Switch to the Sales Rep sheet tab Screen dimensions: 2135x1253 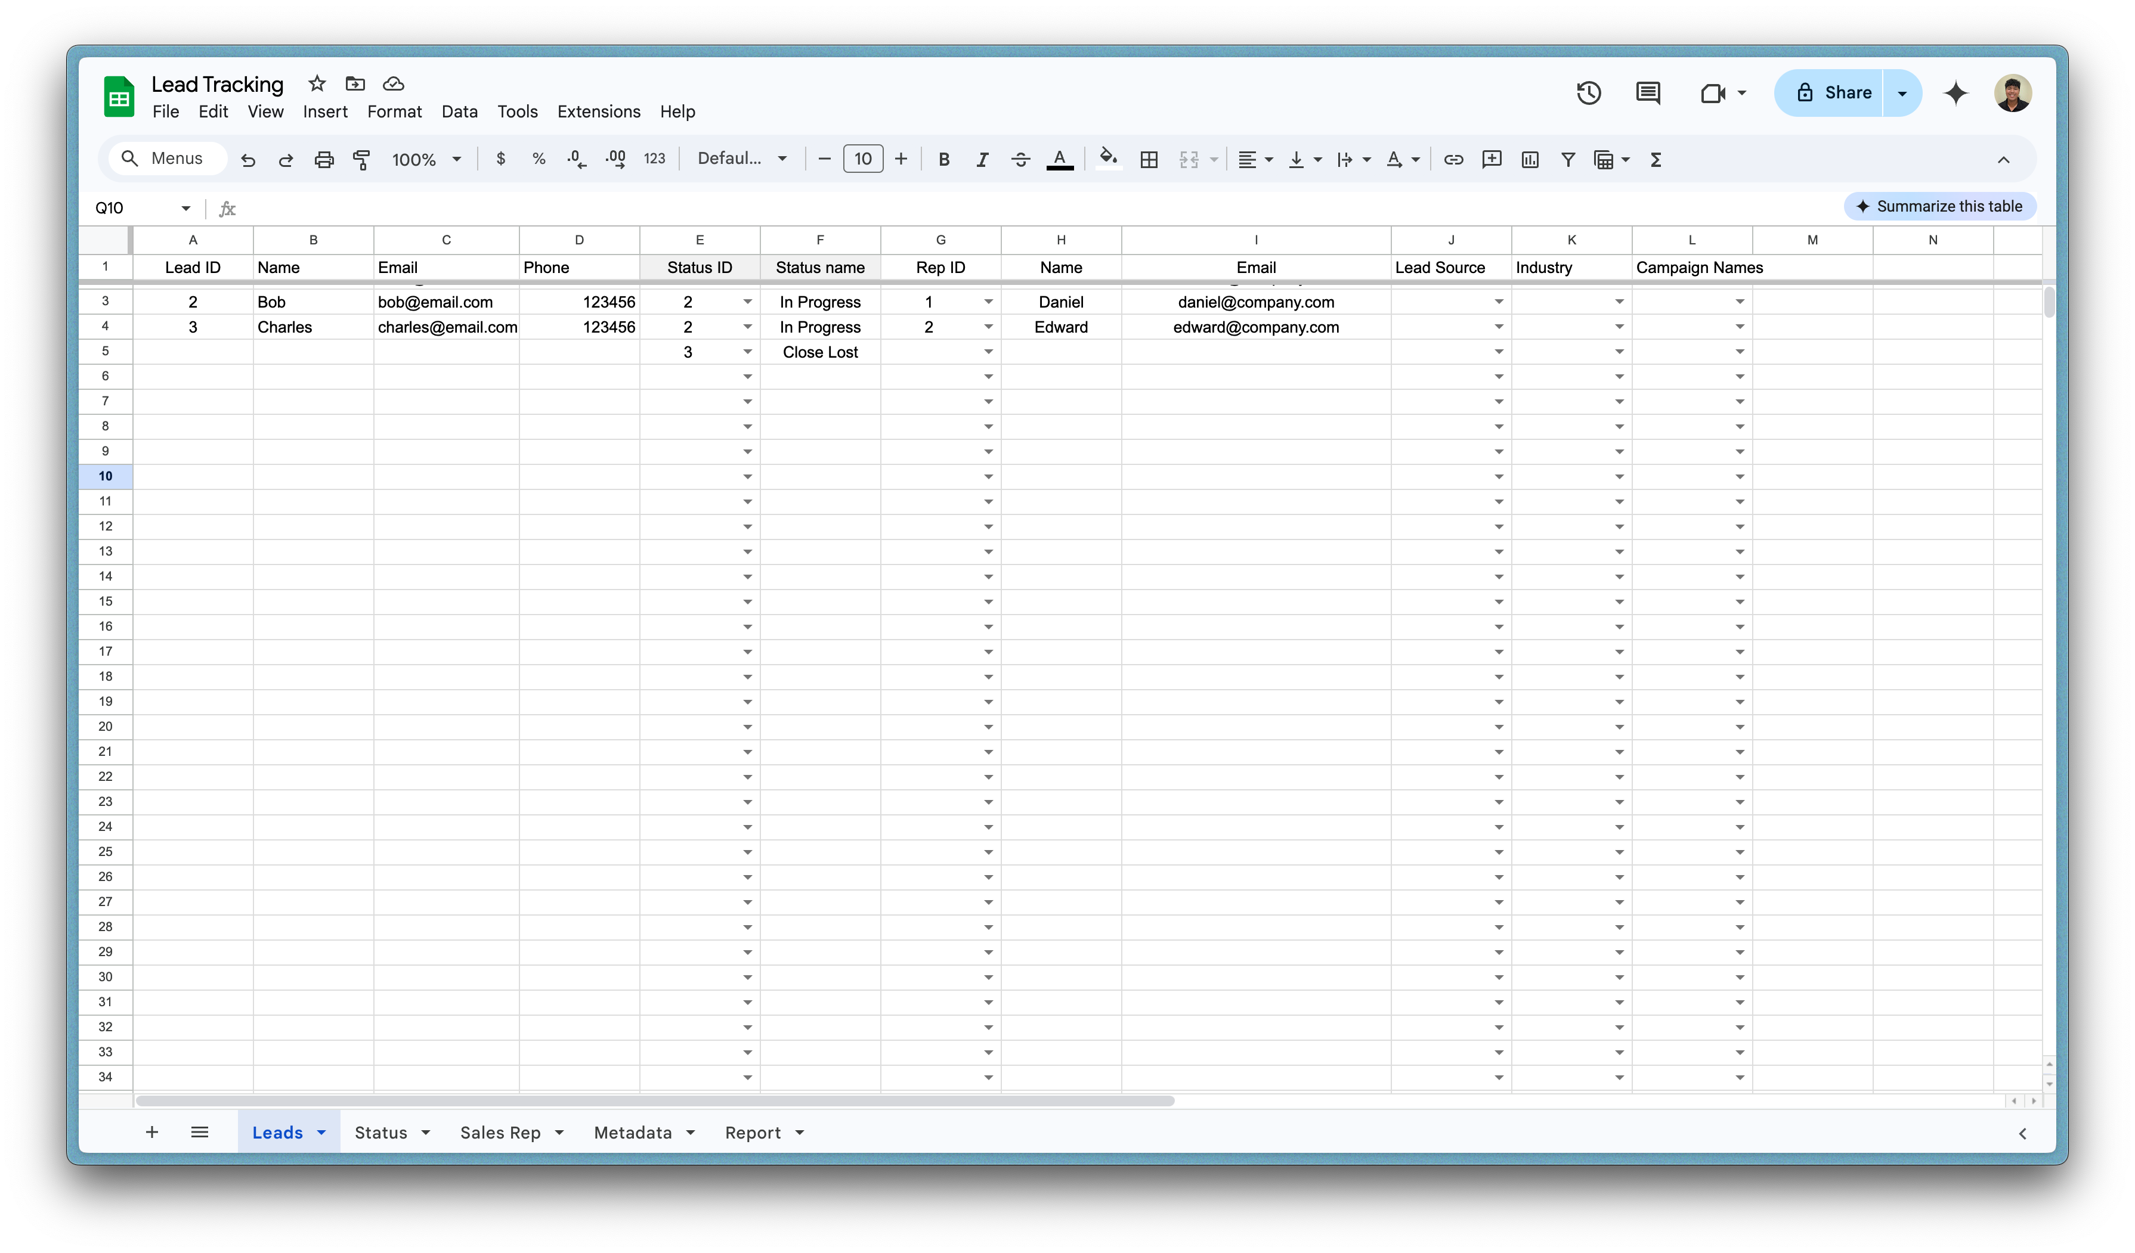pyautogui.click(x=500, y=1133)
